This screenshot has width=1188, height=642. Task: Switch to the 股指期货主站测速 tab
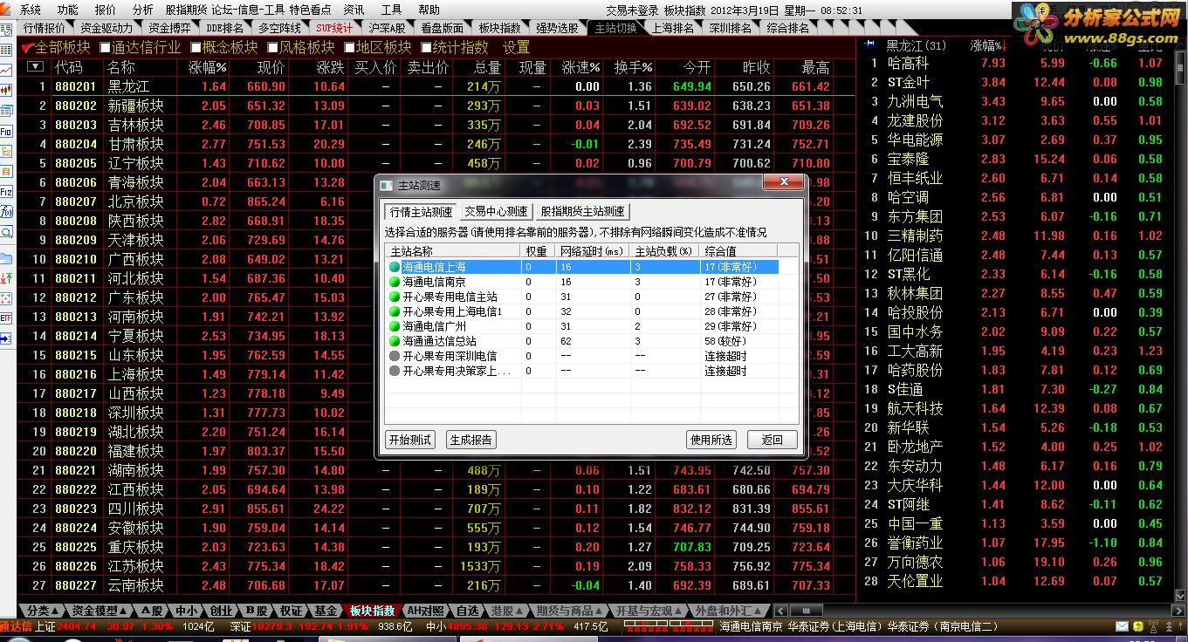click(582, 212)
